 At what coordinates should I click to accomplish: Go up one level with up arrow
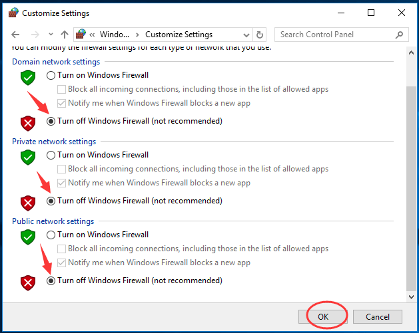(65, 35)
